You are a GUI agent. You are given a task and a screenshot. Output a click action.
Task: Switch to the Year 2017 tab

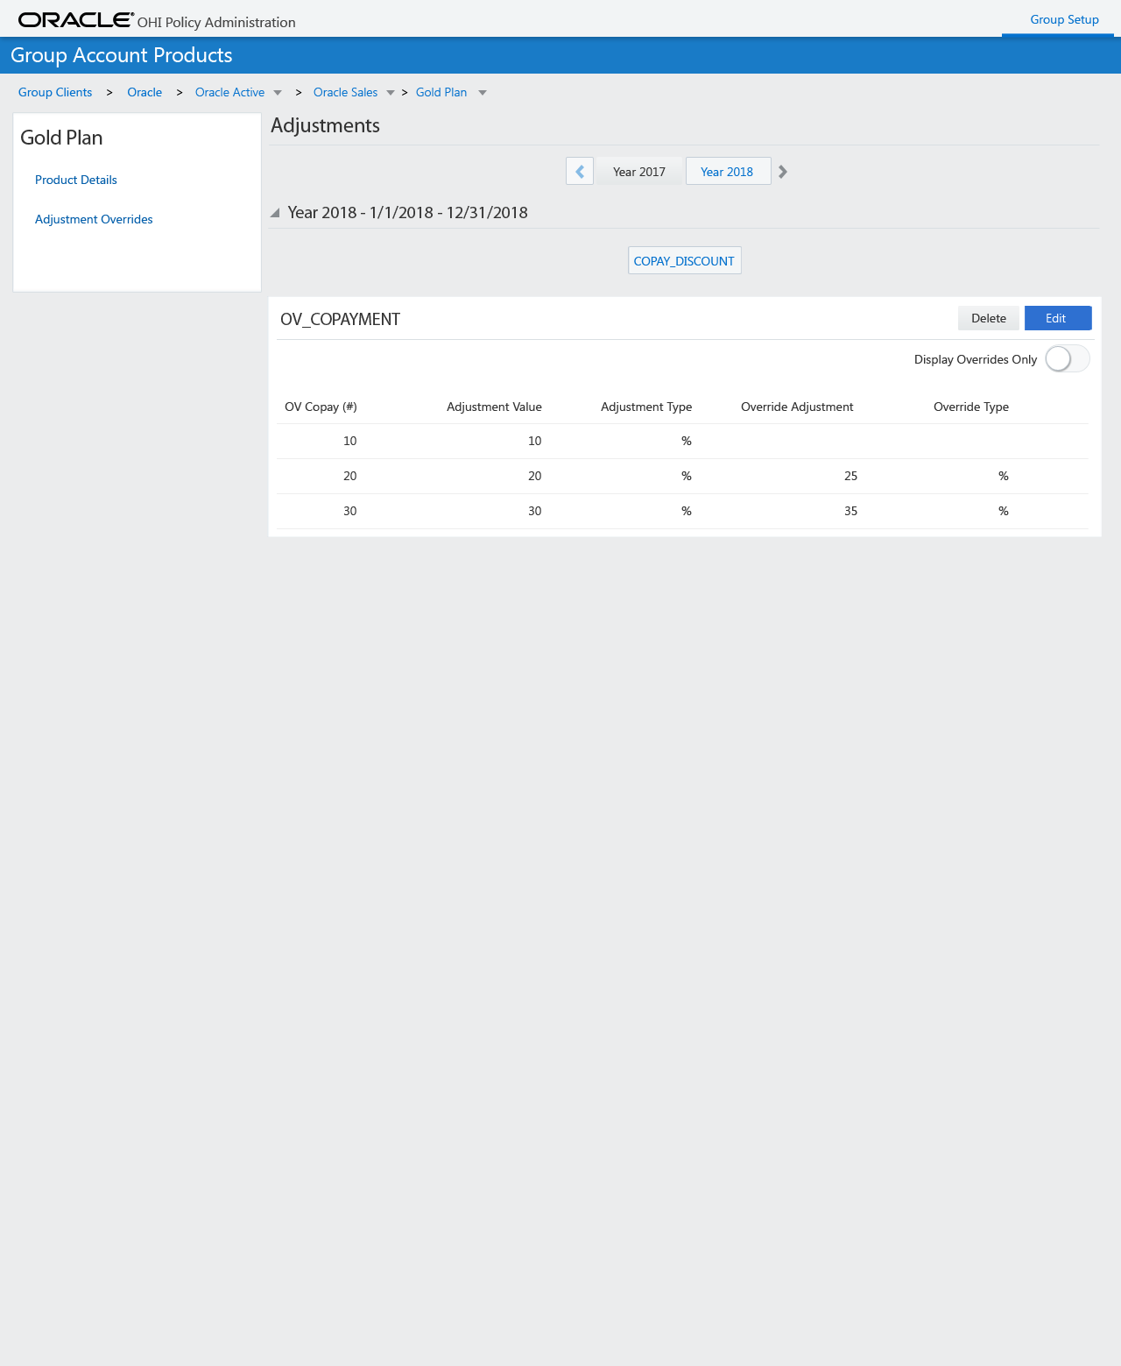click(639, 172)
